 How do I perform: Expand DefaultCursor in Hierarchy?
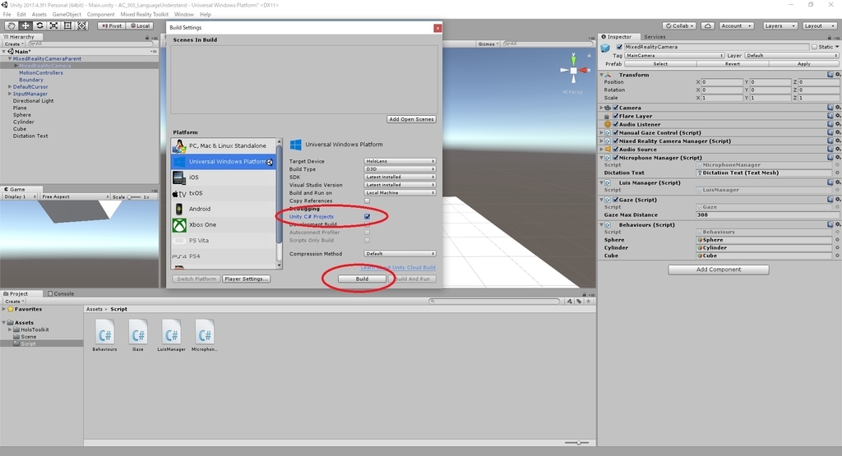[10, 86]
